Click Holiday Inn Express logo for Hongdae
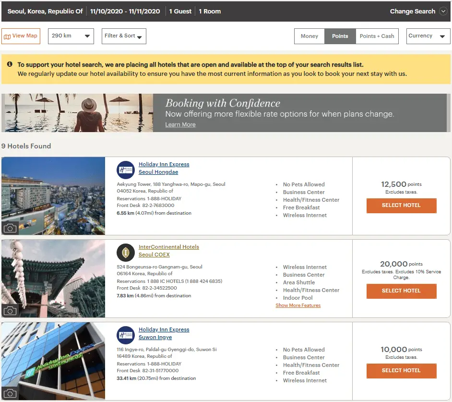 (126, 170)
